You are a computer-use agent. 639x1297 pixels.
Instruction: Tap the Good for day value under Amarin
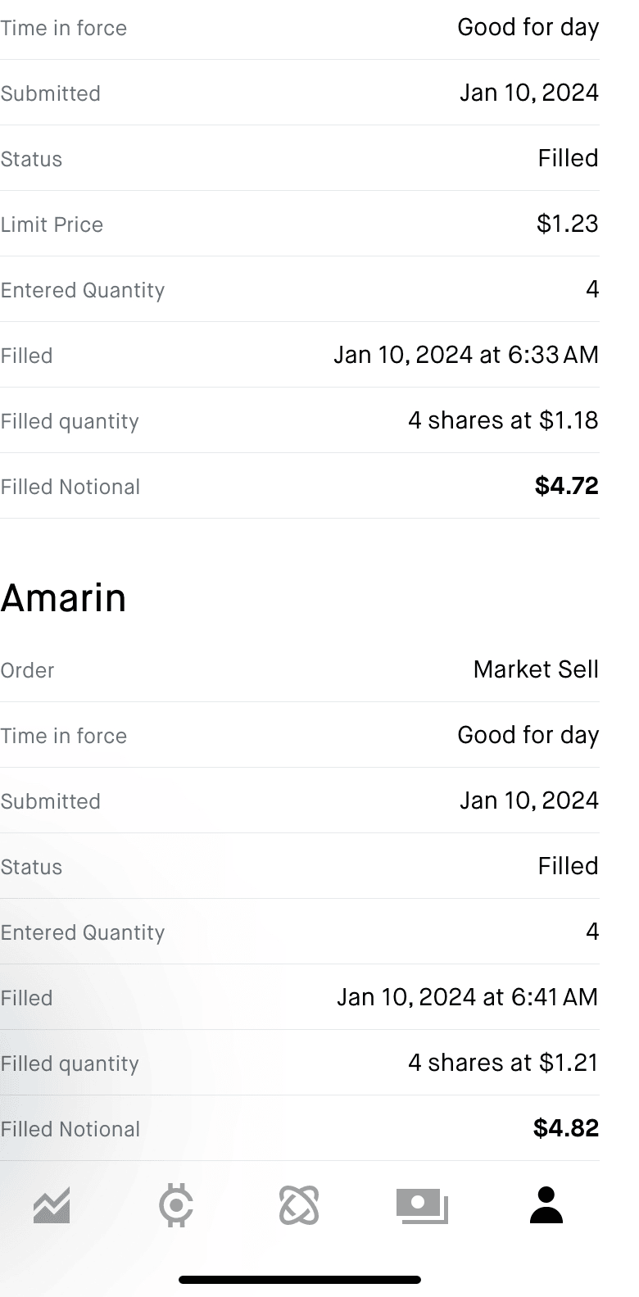pyautogui.click(x=528, y=735)
